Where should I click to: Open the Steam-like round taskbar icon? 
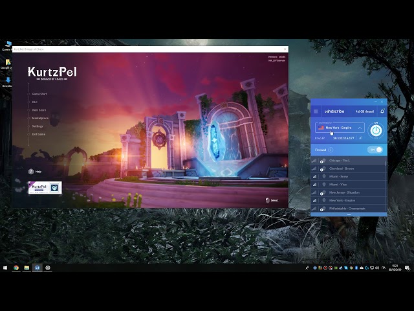pyautogui.click(x=48, y=268)
